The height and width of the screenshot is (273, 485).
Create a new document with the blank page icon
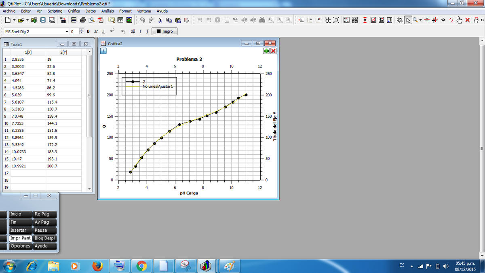coord(8,20)
